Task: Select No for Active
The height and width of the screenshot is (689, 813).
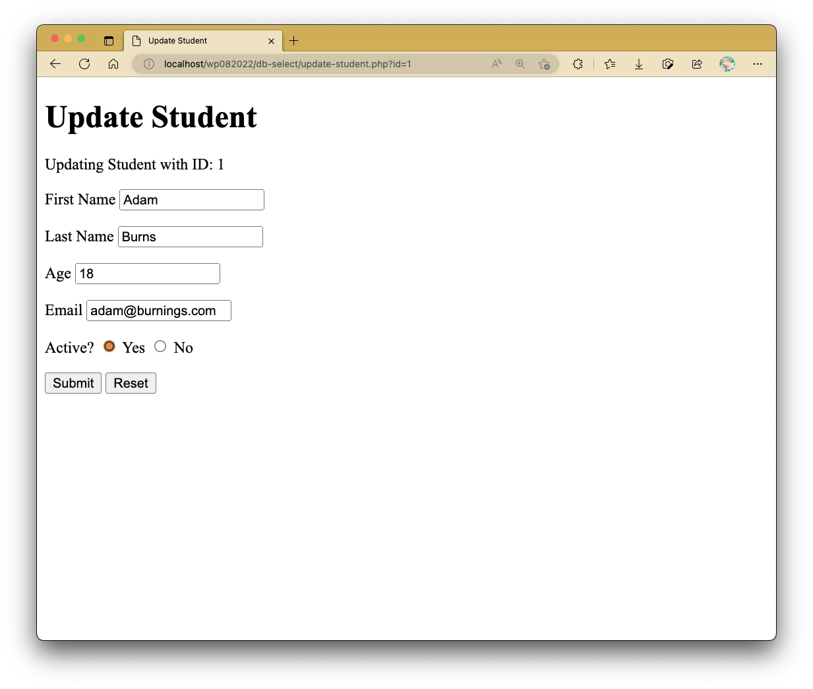Action: click(160, 346)
